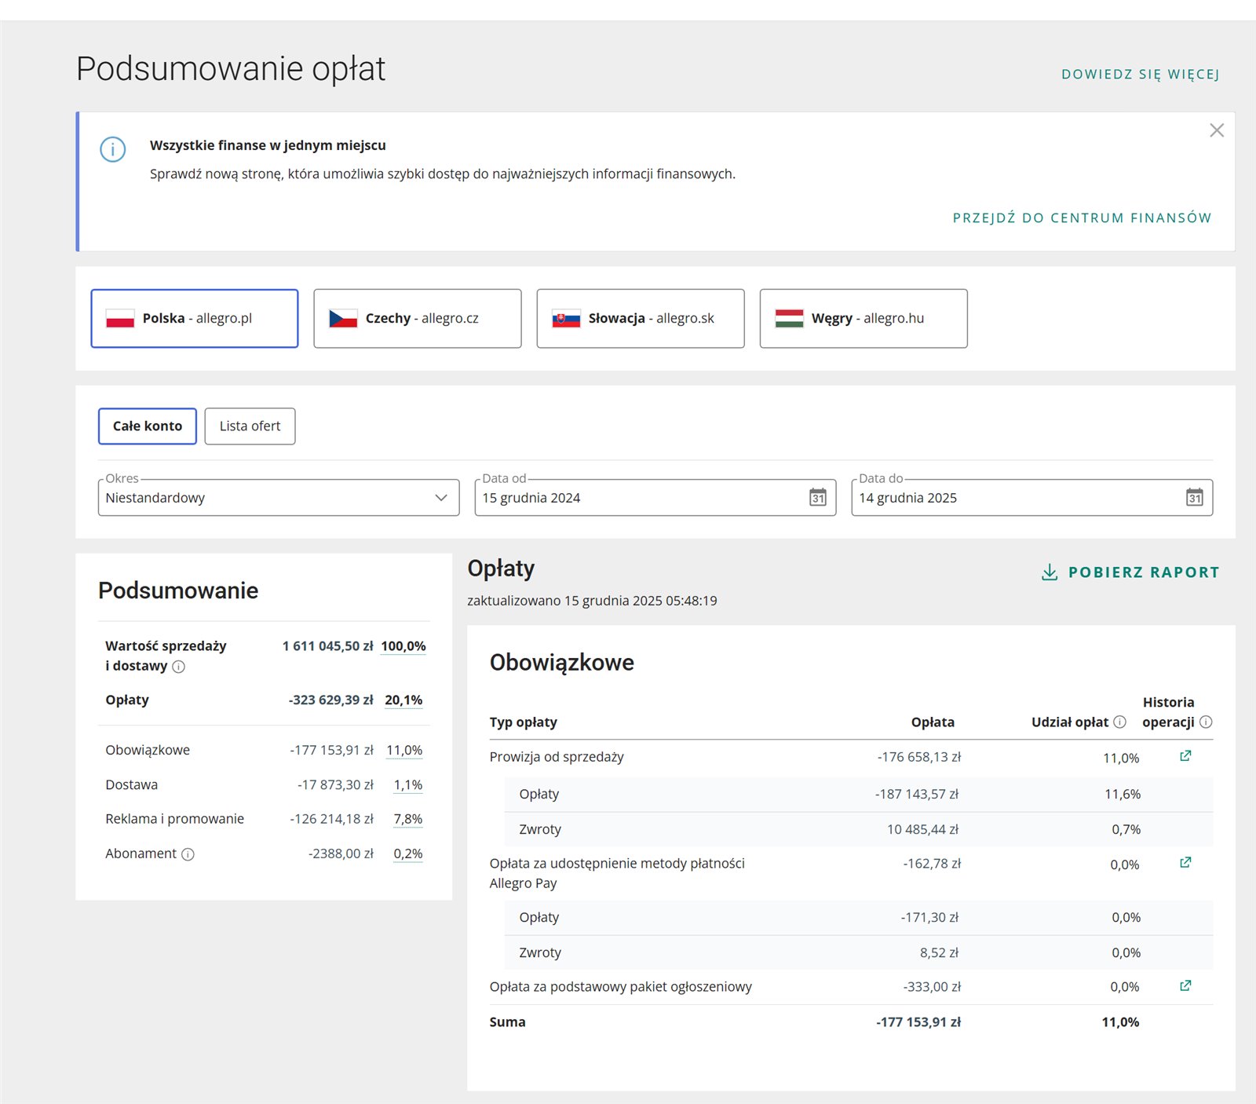Screen dimensions: 1256x1104
Task: Click info icon beside Historia operacji
Action: click(x=1206, y=722)
